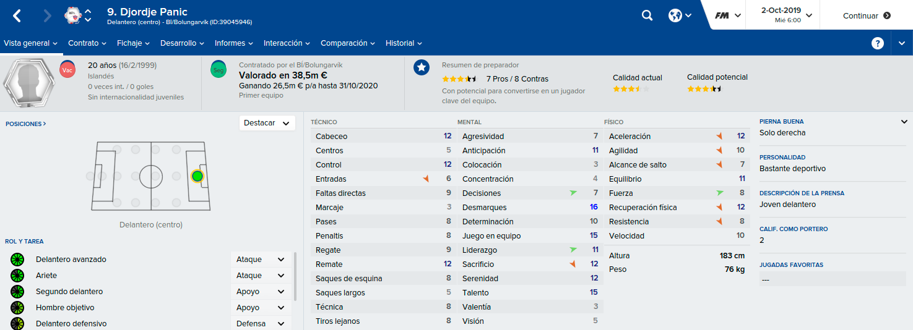
Task: Select the green striker position dot on pitch
Action: pyautogui.click(x=197, y=176)
